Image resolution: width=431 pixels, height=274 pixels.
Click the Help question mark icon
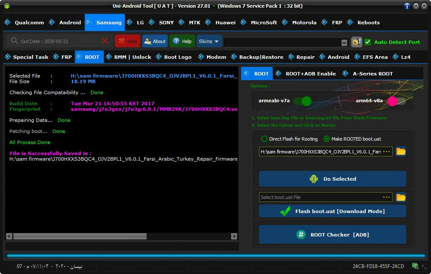176,41
